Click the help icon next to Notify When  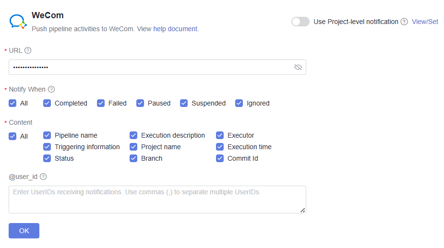pos(51,89)
